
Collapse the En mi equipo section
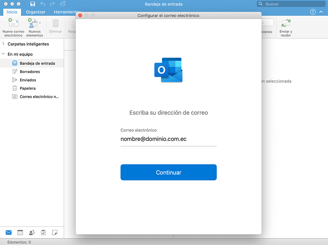click(3, 54)
